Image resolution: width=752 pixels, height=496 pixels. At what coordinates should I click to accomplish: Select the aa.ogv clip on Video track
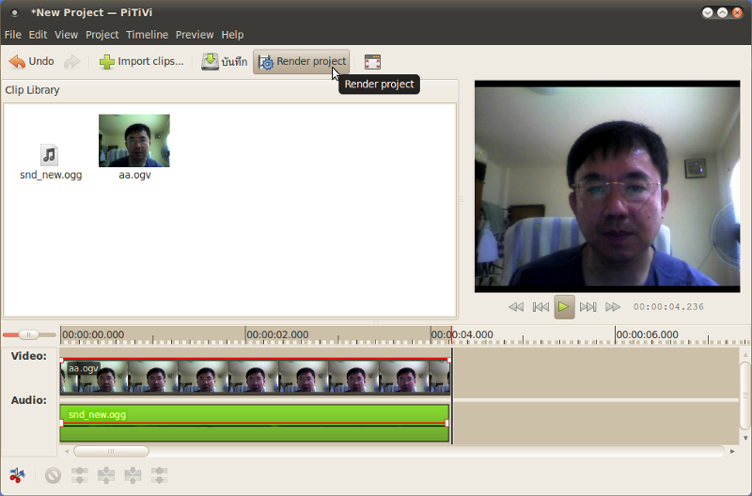255,376
